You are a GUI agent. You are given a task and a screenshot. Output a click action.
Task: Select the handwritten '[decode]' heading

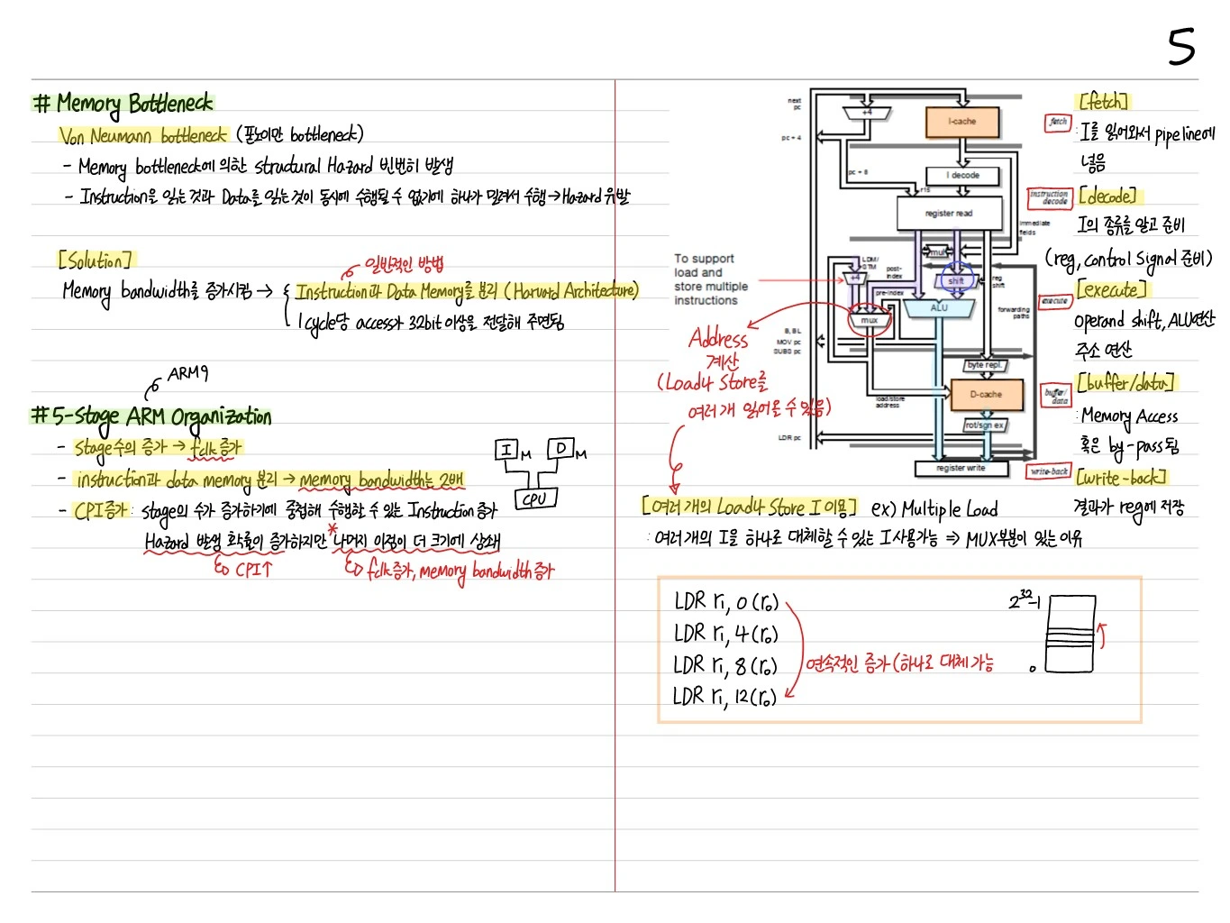(x=1107, y=196)
